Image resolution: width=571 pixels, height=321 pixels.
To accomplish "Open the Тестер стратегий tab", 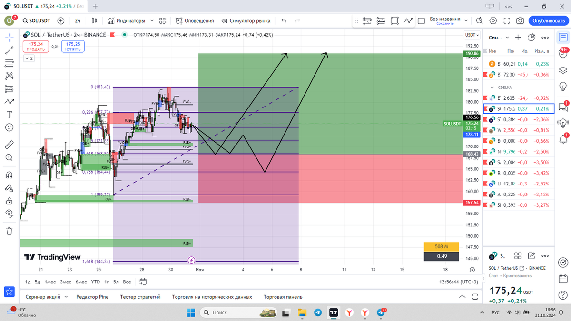I will (140, 297).
